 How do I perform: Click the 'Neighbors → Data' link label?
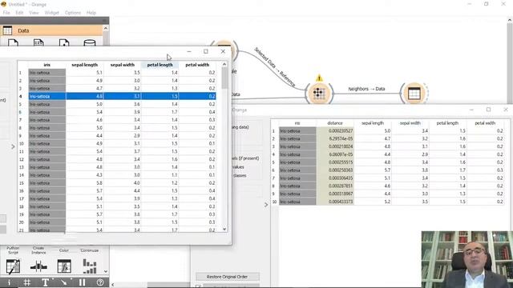coord(366,89)
